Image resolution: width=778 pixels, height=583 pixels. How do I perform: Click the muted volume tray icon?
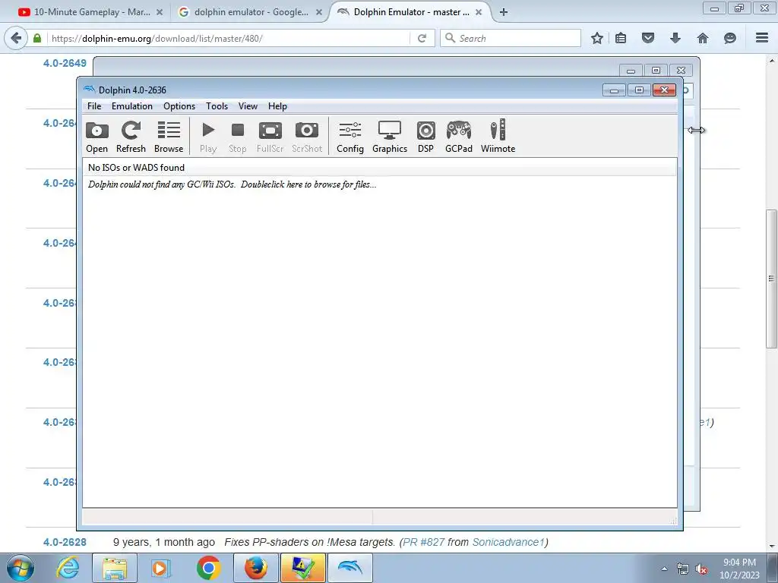pos(701,569)
